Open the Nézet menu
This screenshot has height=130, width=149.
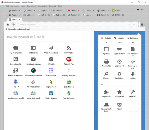click(23, 6)
